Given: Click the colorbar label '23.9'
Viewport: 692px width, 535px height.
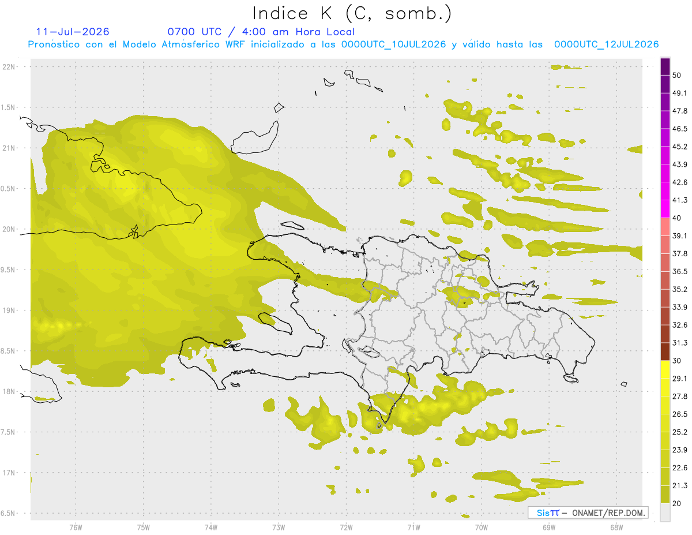Looking at the screenshot, I should pyautogui.click(x=680, y=450).
